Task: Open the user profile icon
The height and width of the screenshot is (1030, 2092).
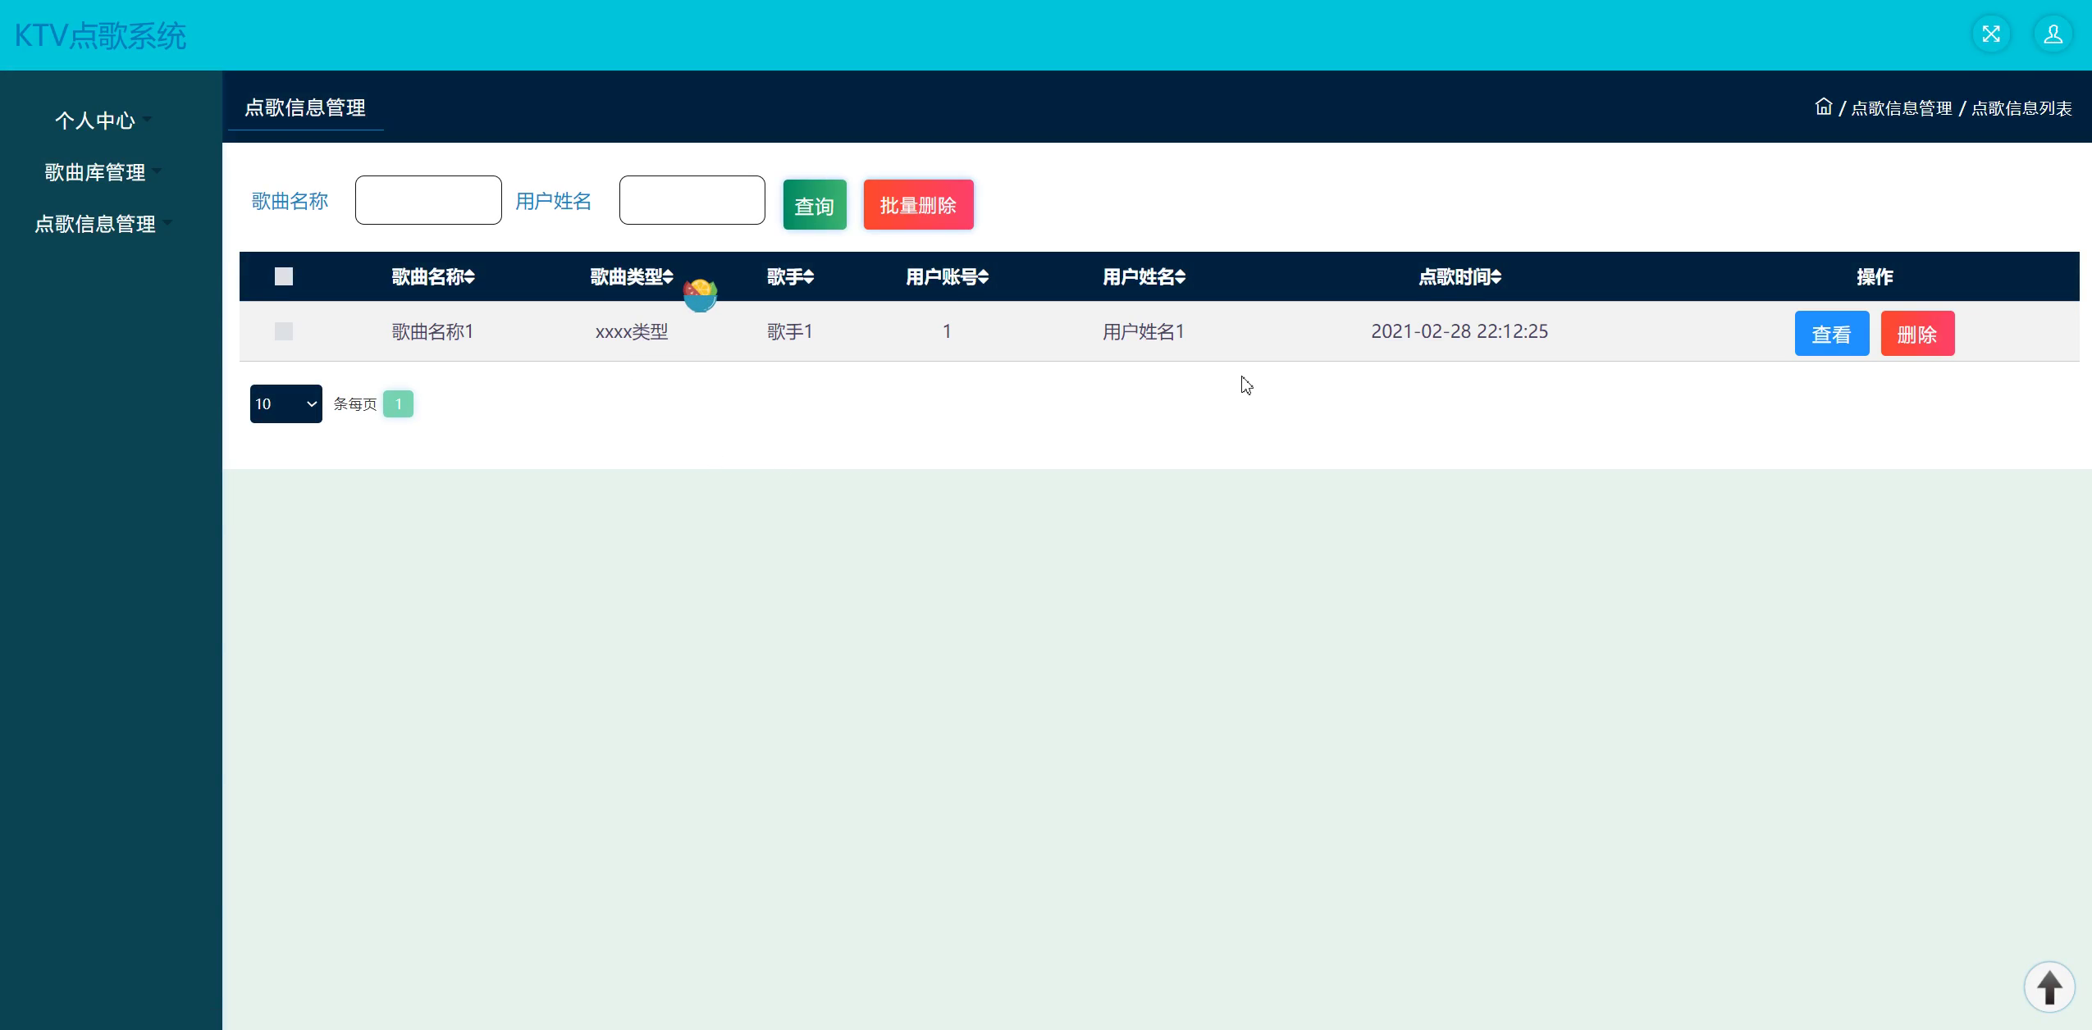Action: click(x=2053, y=34)
